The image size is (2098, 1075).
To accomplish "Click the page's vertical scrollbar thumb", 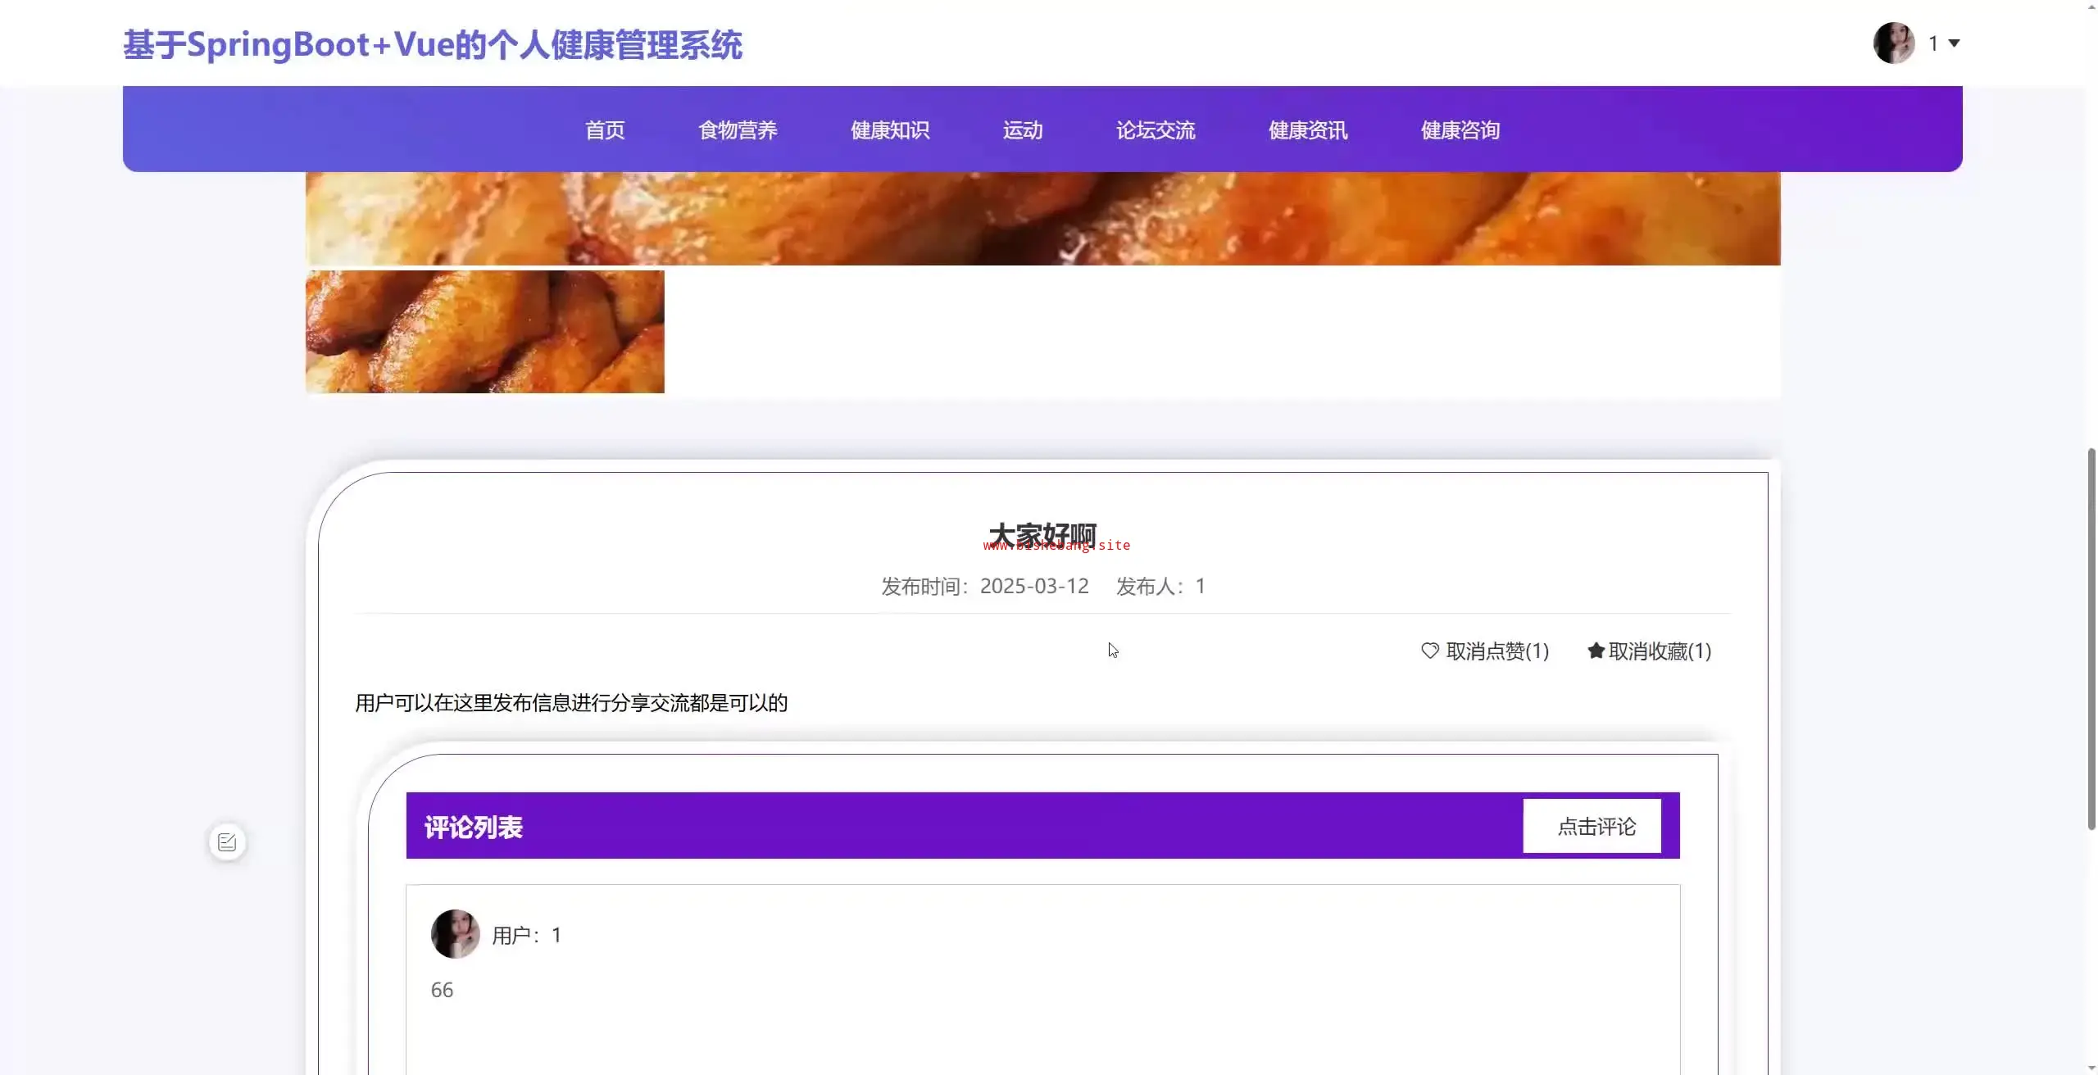I will (2091, 639).
